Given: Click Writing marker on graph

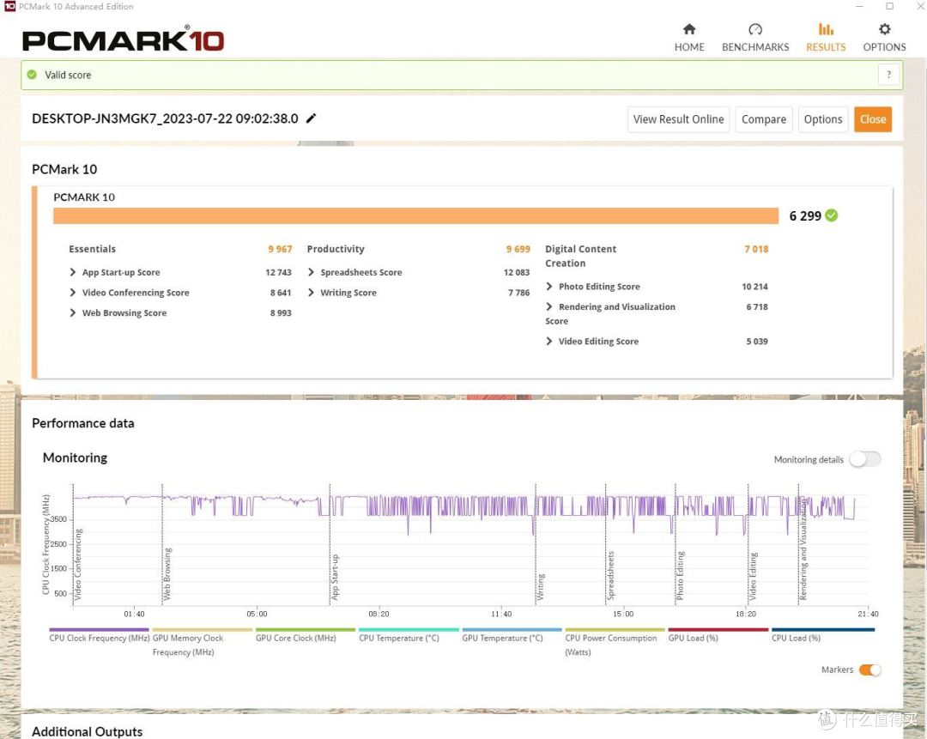Looking at the screenshot, I should click(x=541, y=586).
